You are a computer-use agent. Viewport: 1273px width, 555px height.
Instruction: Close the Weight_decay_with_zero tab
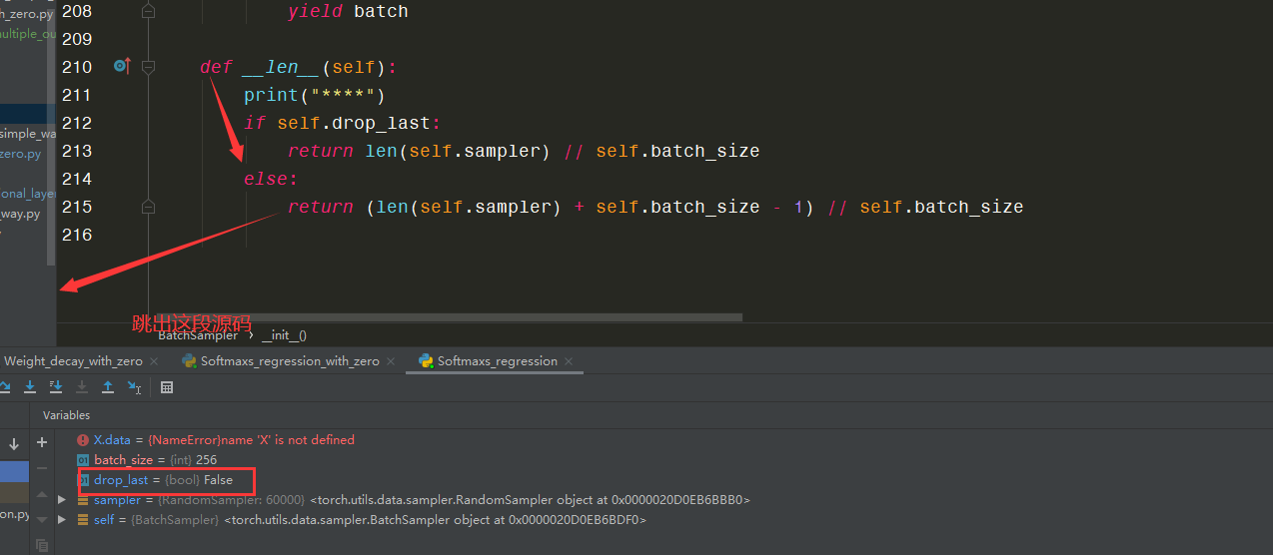pos(154,361)
